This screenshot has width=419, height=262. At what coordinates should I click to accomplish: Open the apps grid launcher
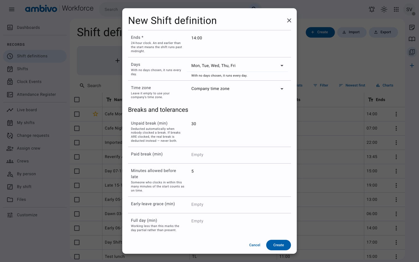pyautogui.click(x=396, y=9)
